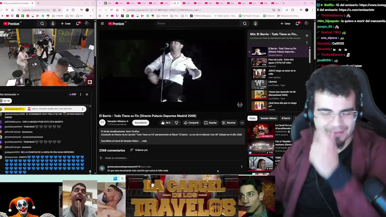The image size is (386, 217).
Task: Click the Buscar search field
Action: 198,24
